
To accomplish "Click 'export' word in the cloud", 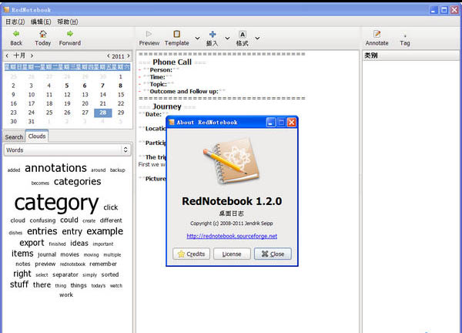I will (x=32, y=243).
